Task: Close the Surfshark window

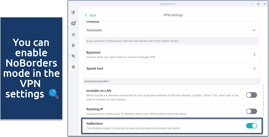Action: (265, 4)
